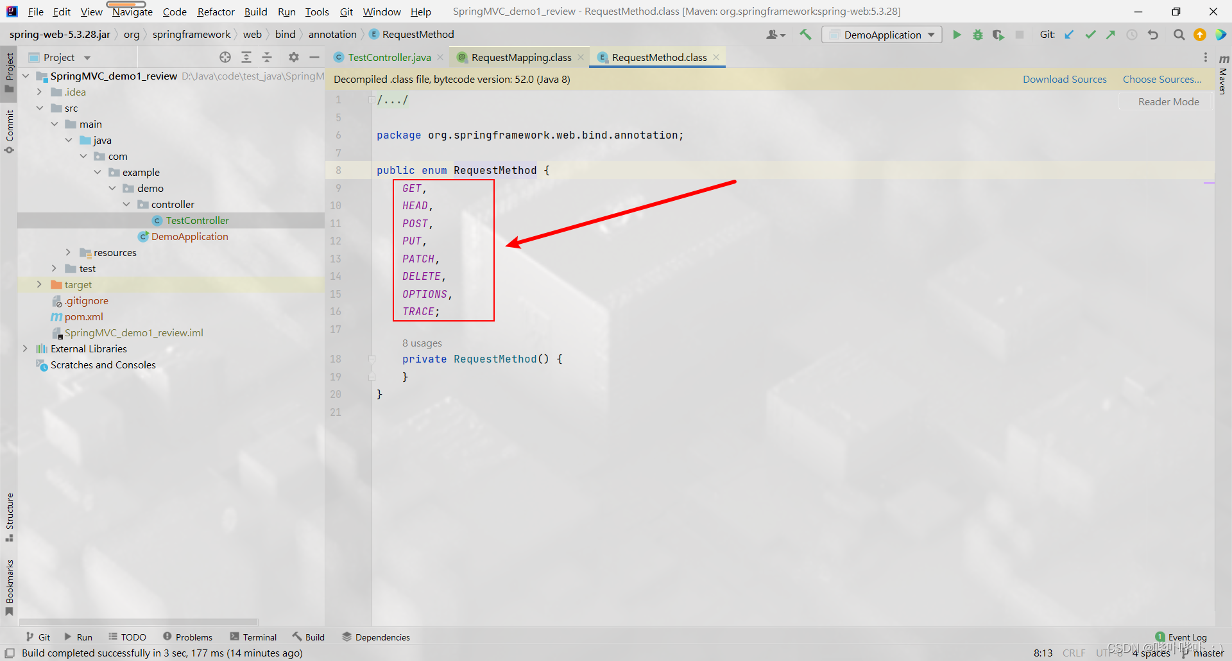Click the 8 usages hint
Viewport: 1232px width, 661px height.
click(x=422, y=343)
